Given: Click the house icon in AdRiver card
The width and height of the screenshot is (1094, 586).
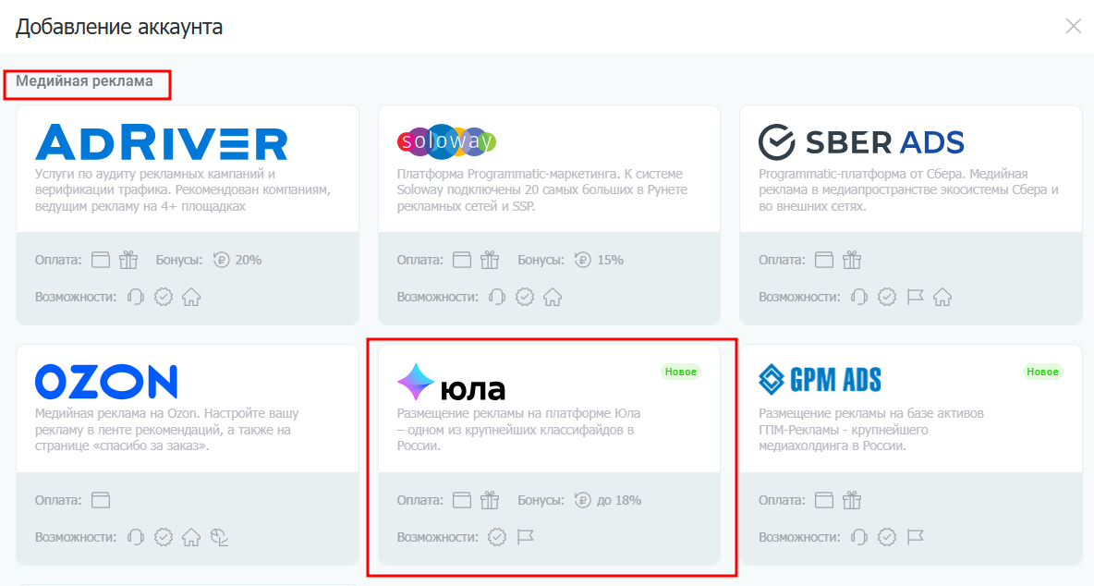Looking at the screenshot, I should 191,298.
